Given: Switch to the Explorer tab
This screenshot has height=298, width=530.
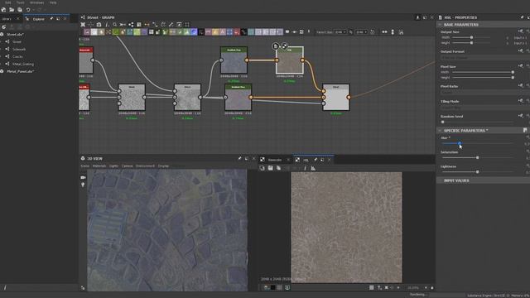Looking at the screenshot, I should pos(39,19).
